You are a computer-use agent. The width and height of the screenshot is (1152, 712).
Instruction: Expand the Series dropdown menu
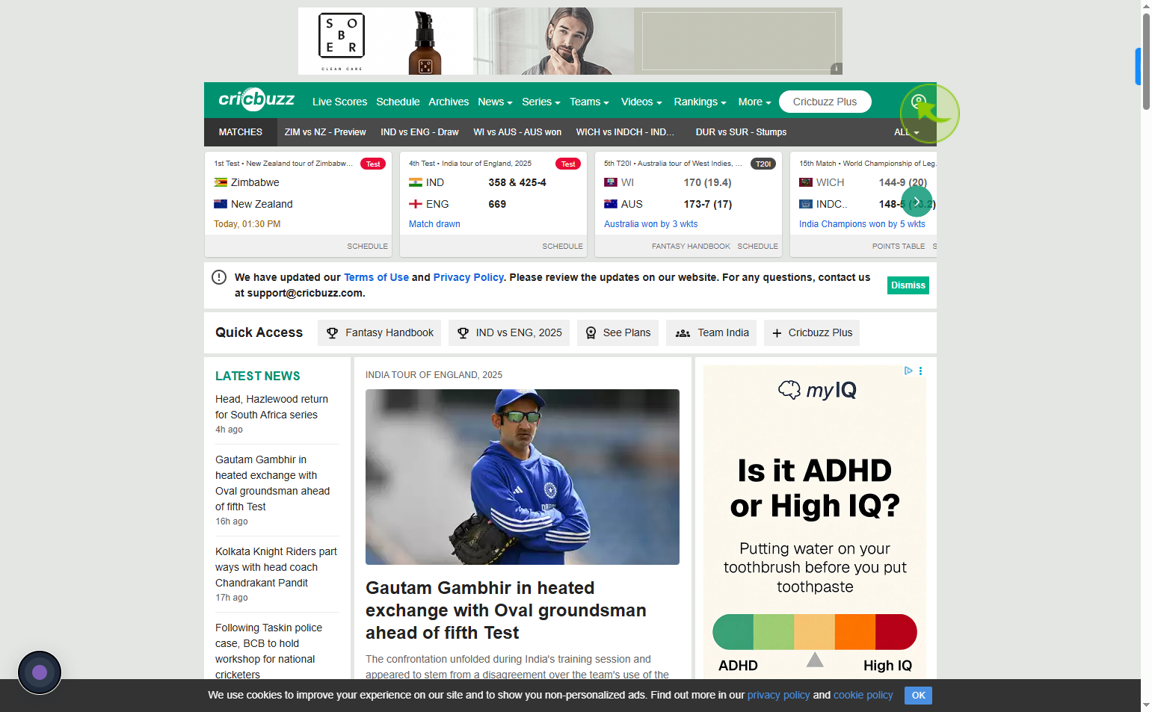(x=541, y=102)
